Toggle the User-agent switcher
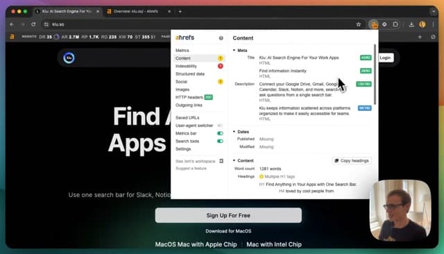 [220, 126]
